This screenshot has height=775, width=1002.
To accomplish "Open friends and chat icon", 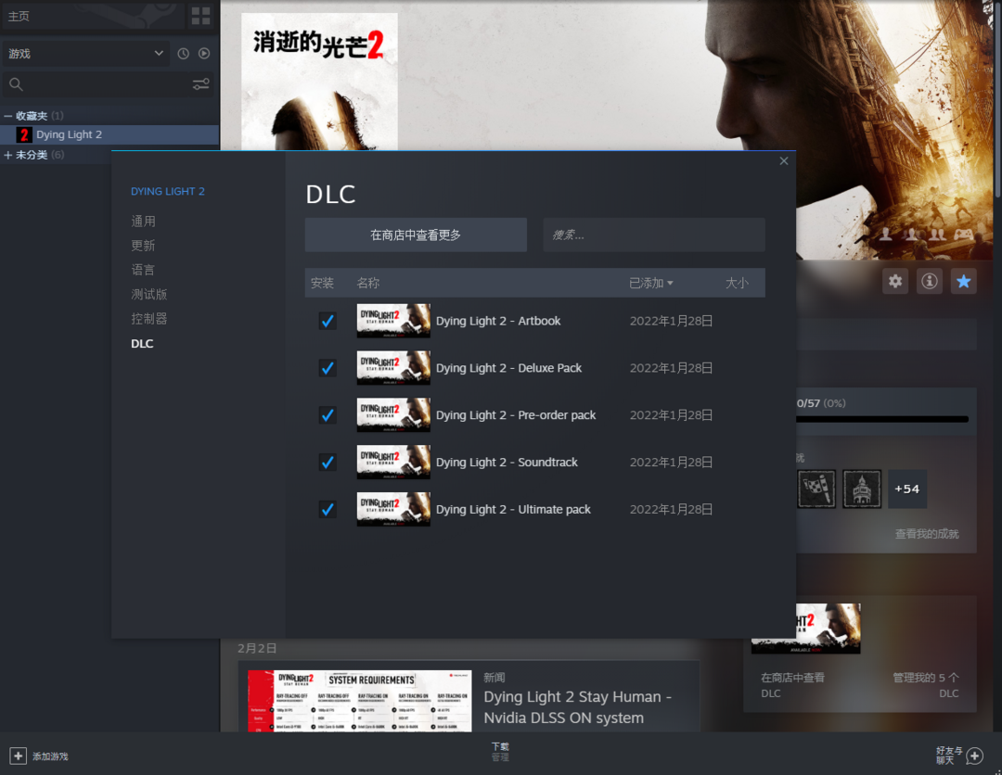I will tap(974, 756).
